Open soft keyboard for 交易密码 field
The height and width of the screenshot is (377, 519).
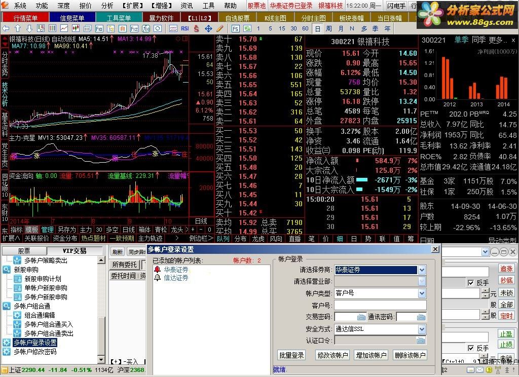pyautogui.click(x=361, y=317)
